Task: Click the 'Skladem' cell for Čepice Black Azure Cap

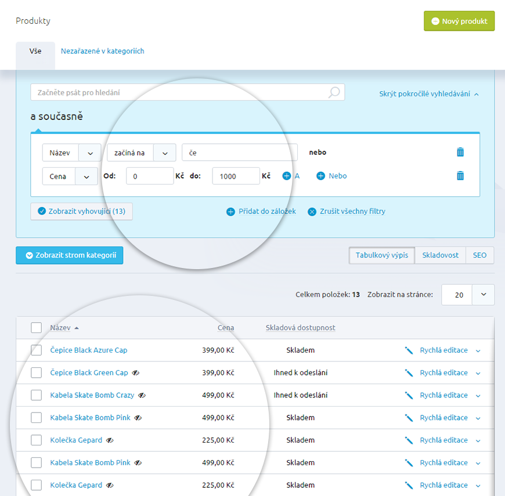Action: pos(301,350)
